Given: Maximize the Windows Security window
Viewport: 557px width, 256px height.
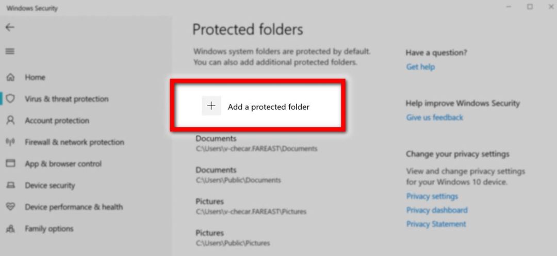Looking at the screenshot, I should [530, 7].
